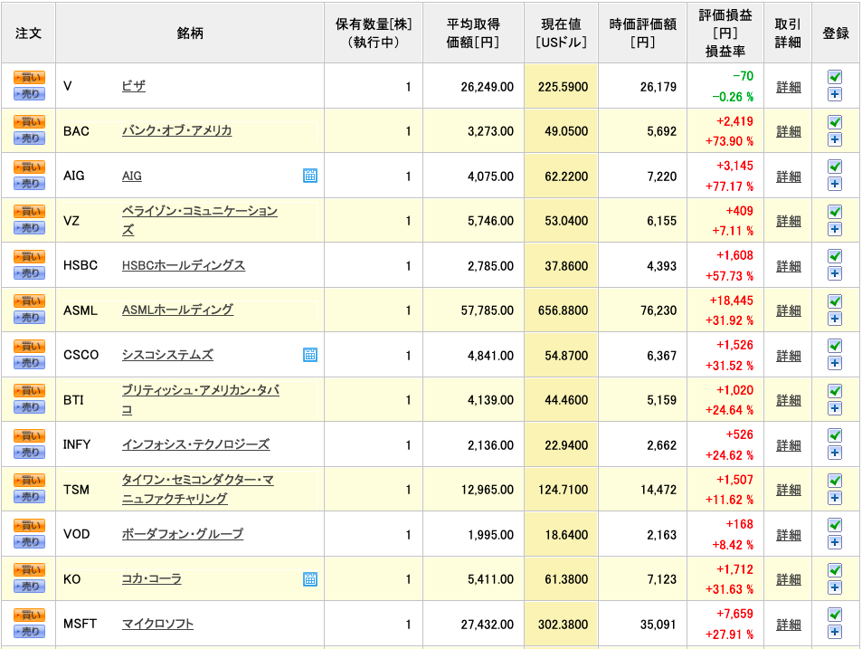The image size is (862, 649).
Task: Click the plus icon in the VZ row
Action: [x=835, y=229]
